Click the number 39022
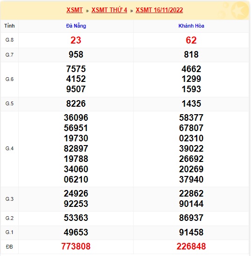The height and width of the screenshot is (256, 251). [191, 148]
